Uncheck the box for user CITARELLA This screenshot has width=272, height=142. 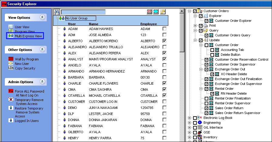164,96
